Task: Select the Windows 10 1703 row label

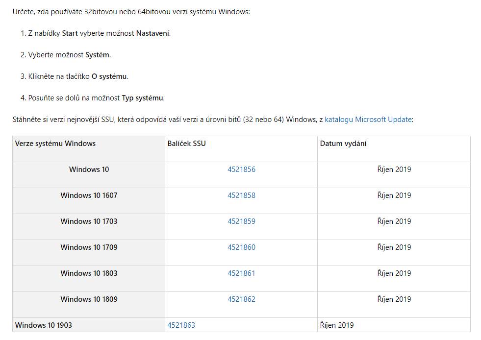Action: click(89, 221)
